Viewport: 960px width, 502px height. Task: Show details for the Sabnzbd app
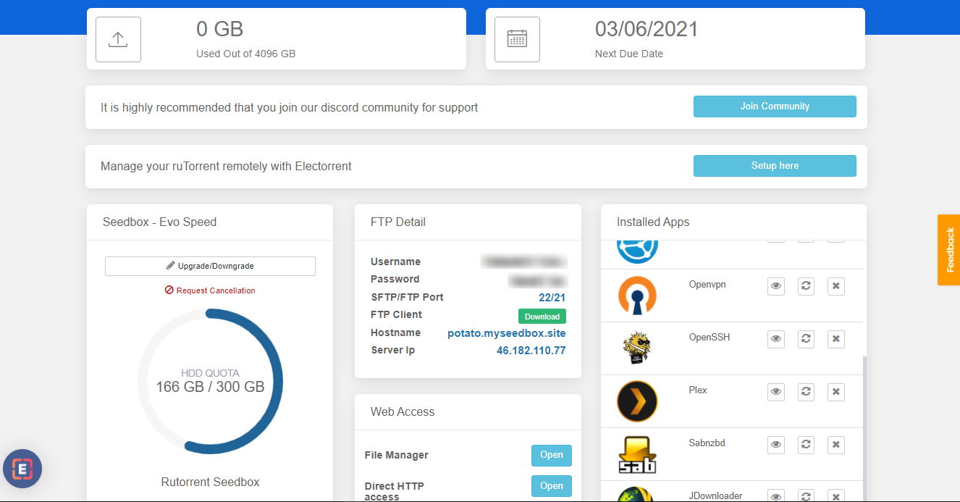(775, 445)
